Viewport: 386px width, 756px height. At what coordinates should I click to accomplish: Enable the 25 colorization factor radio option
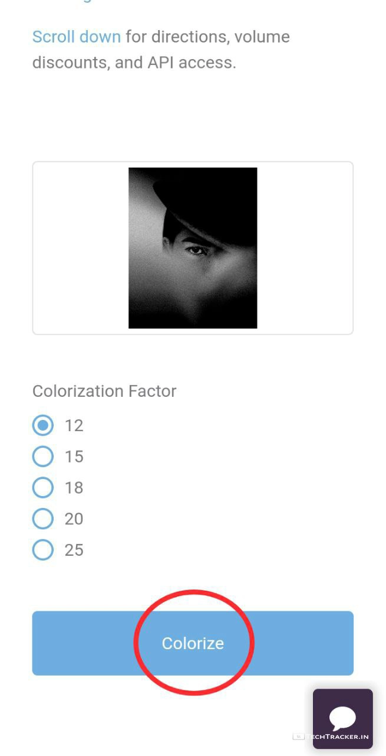[x=43, y=550]
